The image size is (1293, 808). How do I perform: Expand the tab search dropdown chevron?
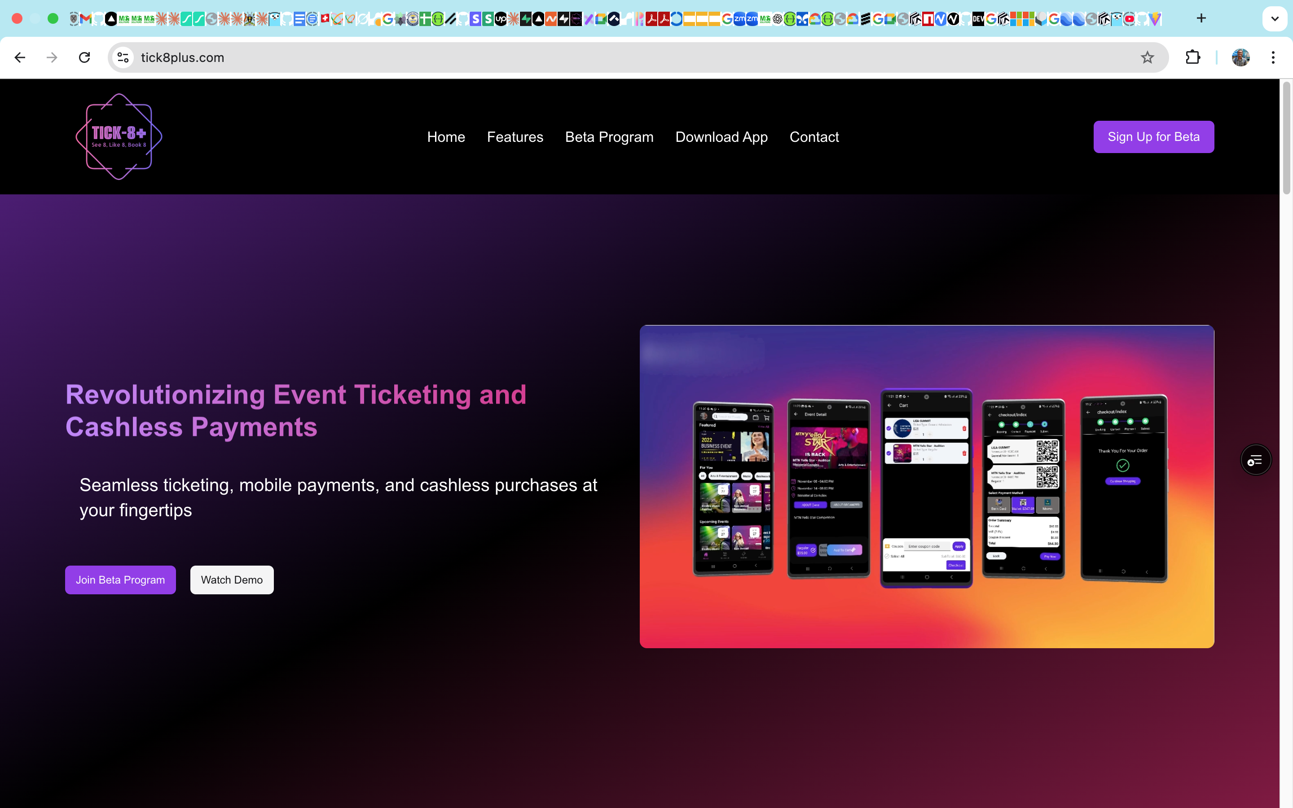(1275, 19)
